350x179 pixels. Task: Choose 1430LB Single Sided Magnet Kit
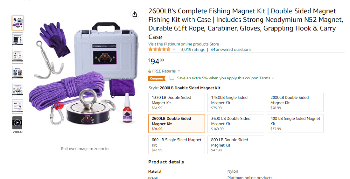click(236, 102)
